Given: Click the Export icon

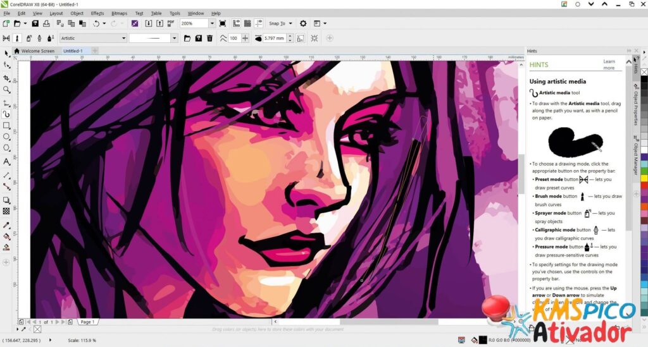Looking at the screenshot, I should coord(159,23).
